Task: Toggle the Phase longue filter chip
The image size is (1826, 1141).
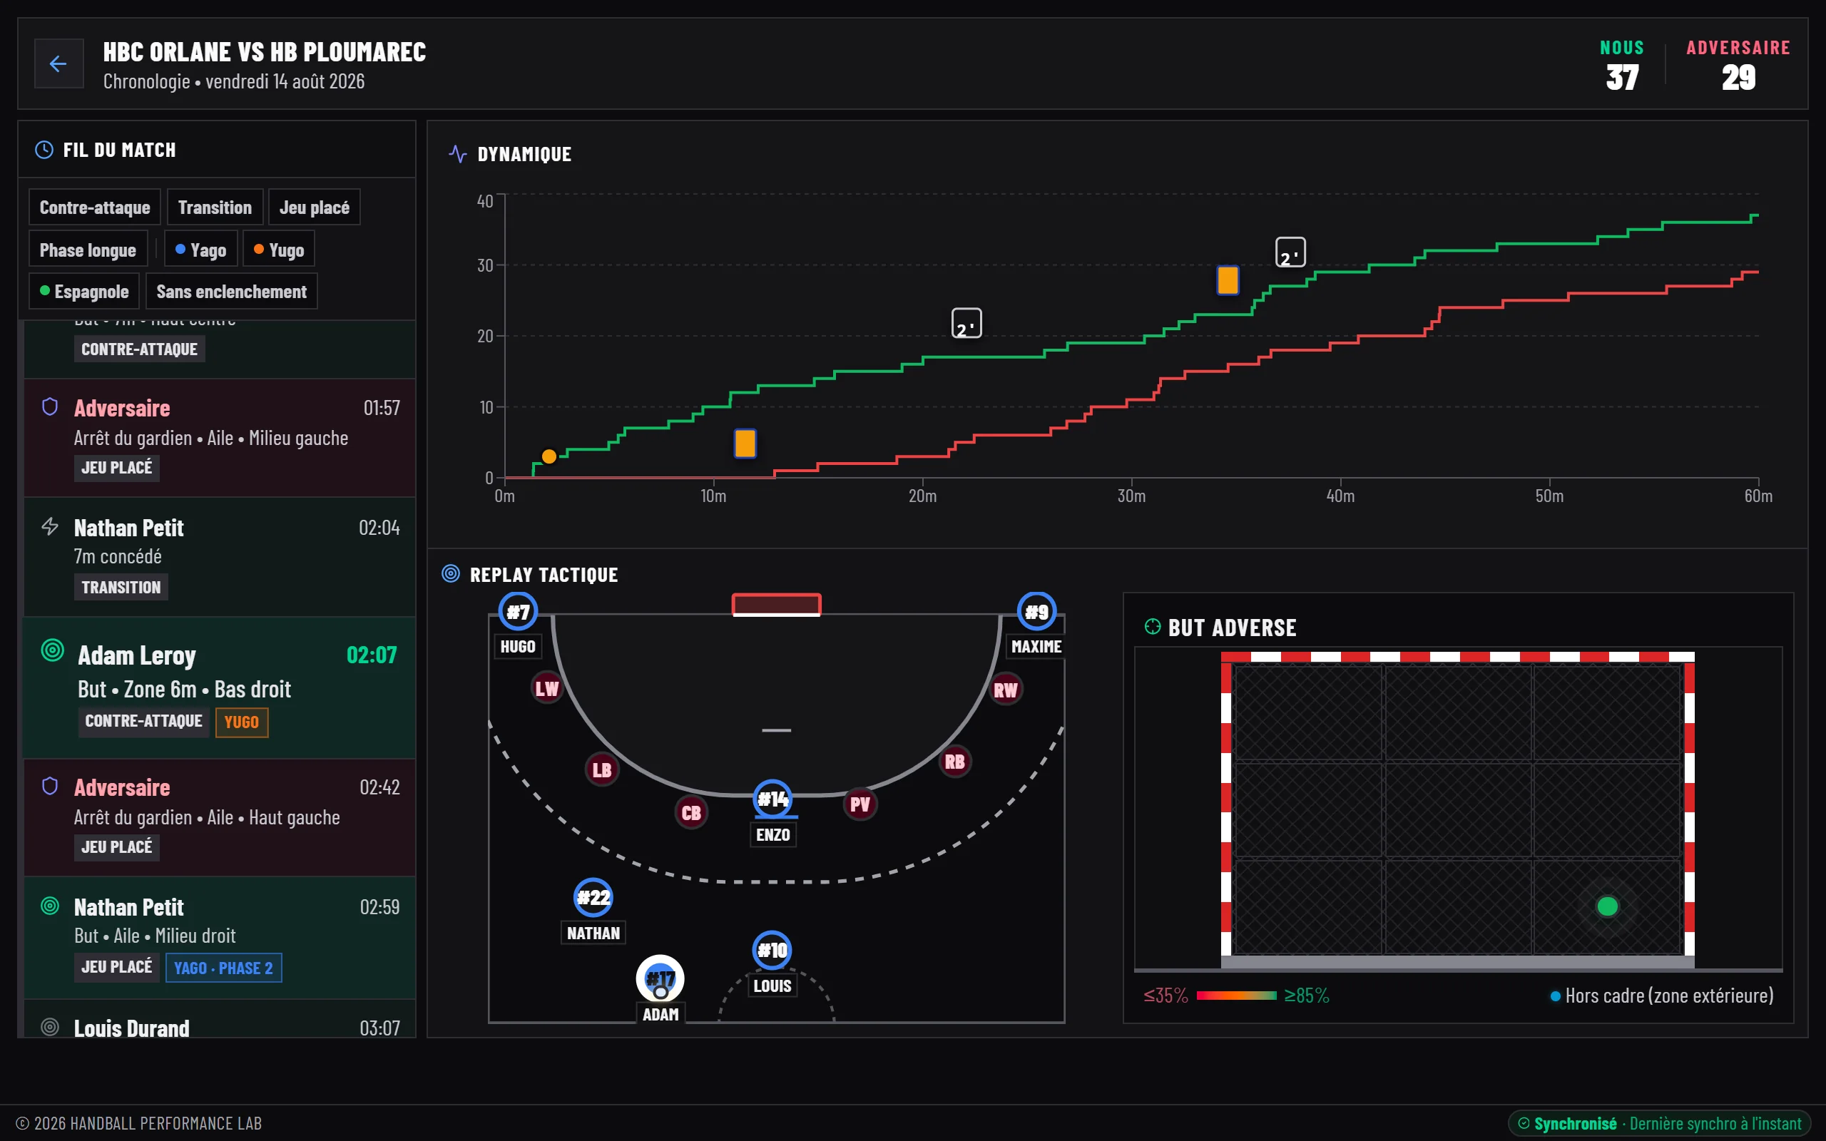Action: tap(88, 249)
